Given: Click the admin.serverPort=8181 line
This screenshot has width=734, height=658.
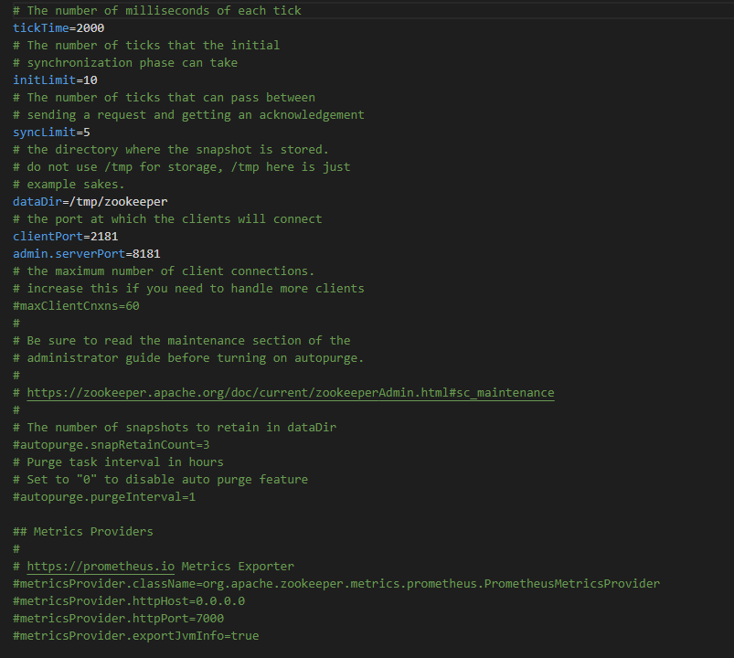Looking at the screenshot, I should [x=86, y=253].
